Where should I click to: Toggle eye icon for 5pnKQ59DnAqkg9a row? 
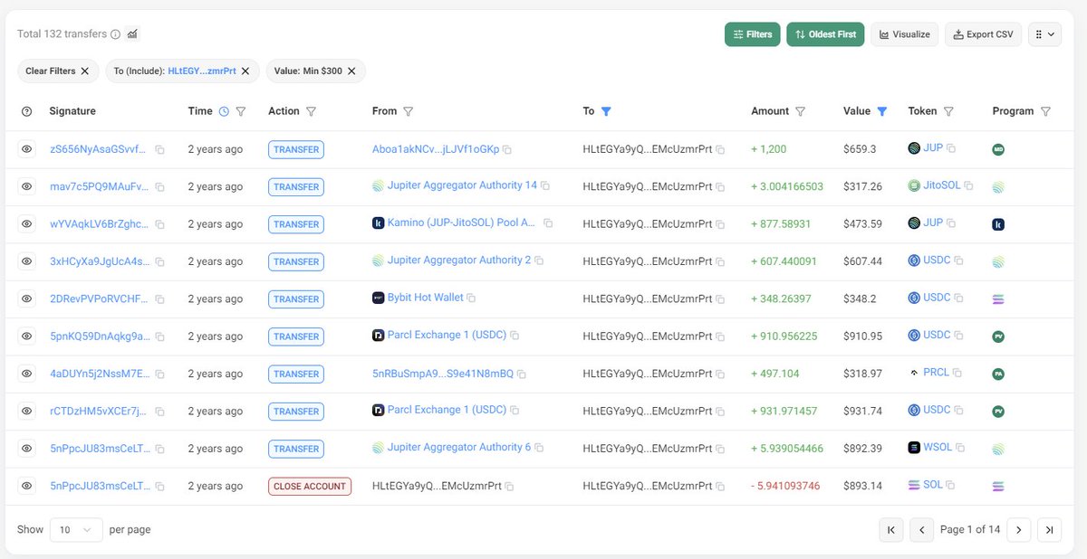tap(27, 336)
